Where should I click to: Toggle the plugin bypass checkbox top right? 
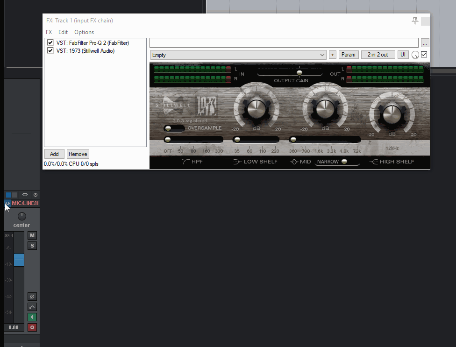pos(424,55)
